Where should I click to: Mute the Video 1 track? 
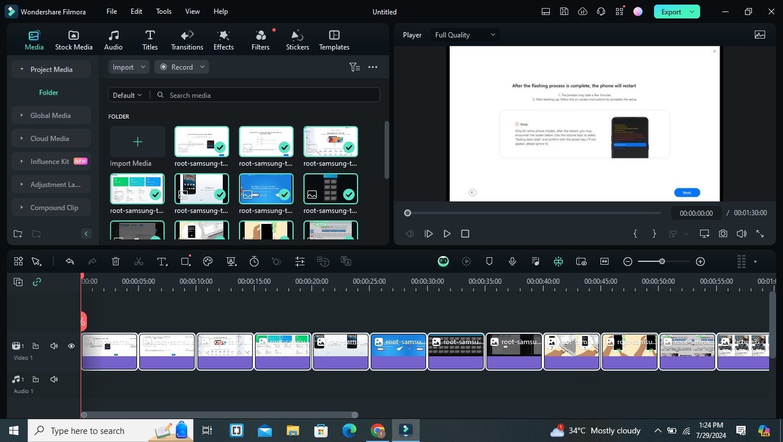pos(54,346)
